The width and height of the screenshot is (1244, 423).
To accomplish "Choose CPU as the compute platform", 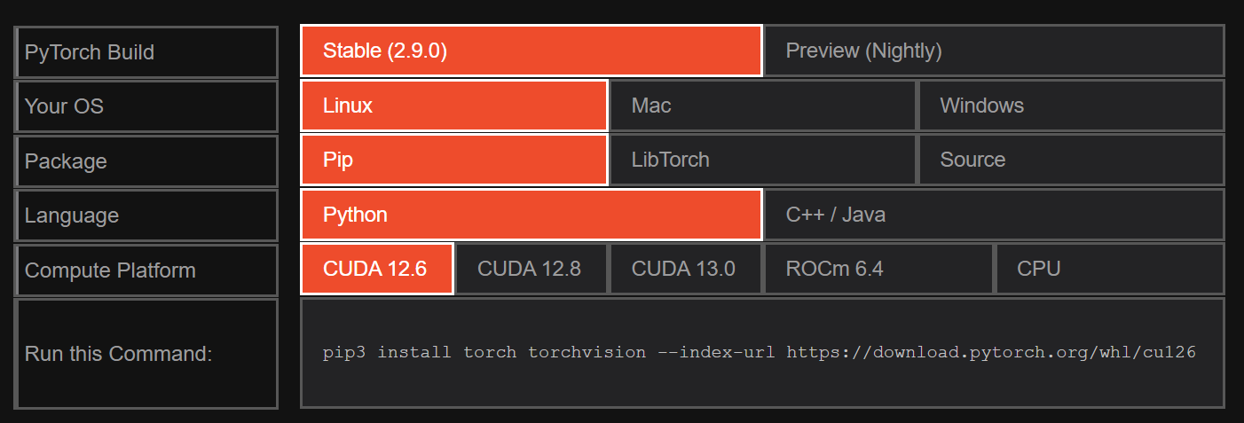I will [x=1109, y=269].
